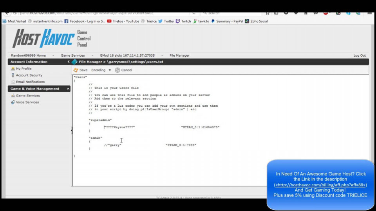
Task: Click the browser Search field
Action: 231,13
